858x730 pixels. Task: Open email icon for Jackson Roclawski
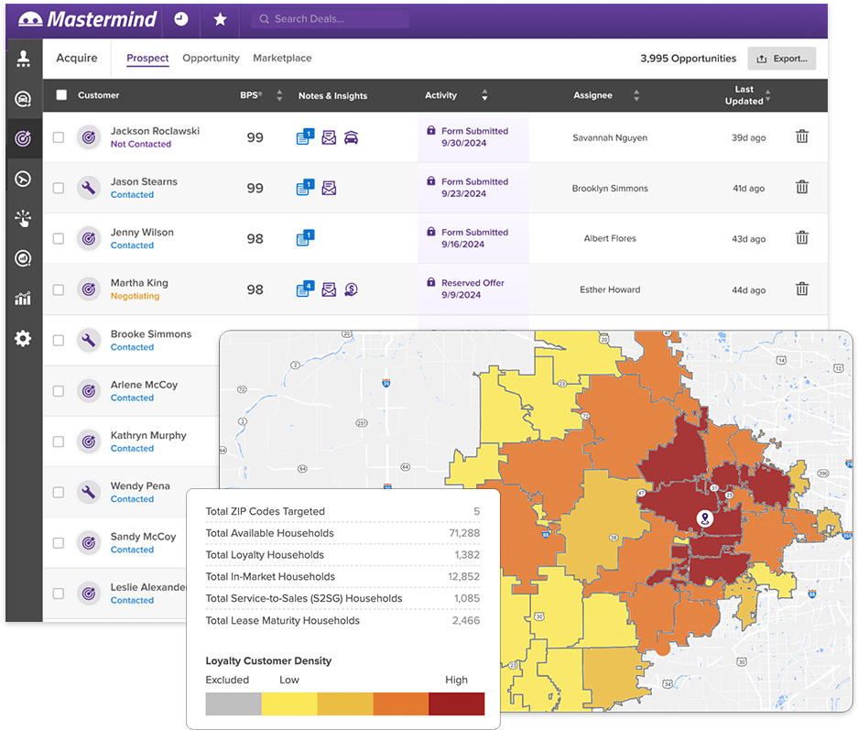click(329, 138)
